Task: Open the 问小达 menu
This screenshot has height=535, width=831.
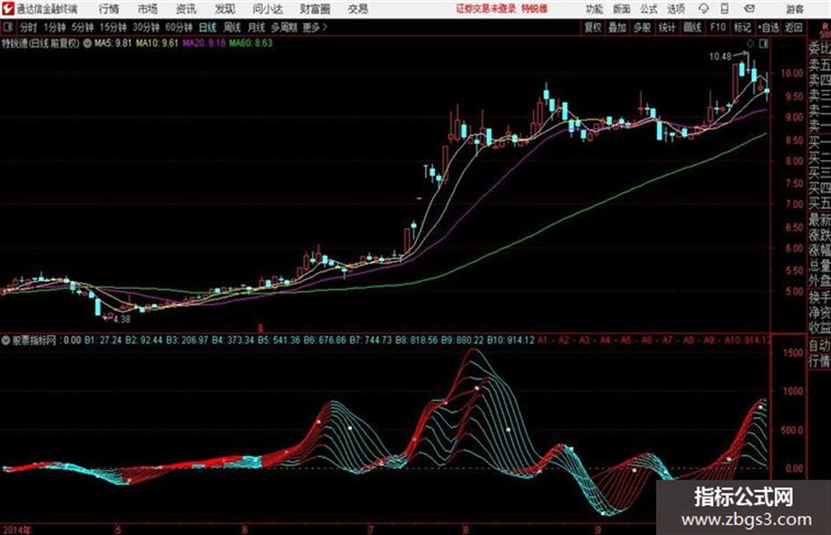Action: point(267,9)
